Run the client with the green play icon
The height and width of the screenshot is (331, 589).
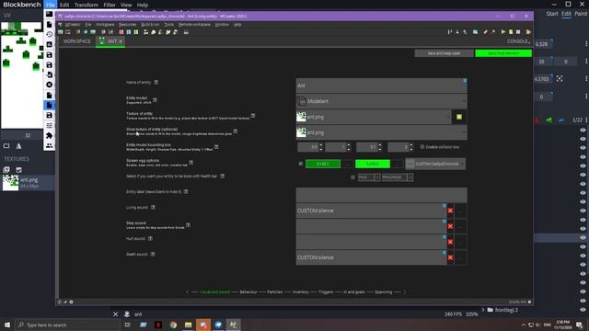pyautogui.click(x=503, y=32)
